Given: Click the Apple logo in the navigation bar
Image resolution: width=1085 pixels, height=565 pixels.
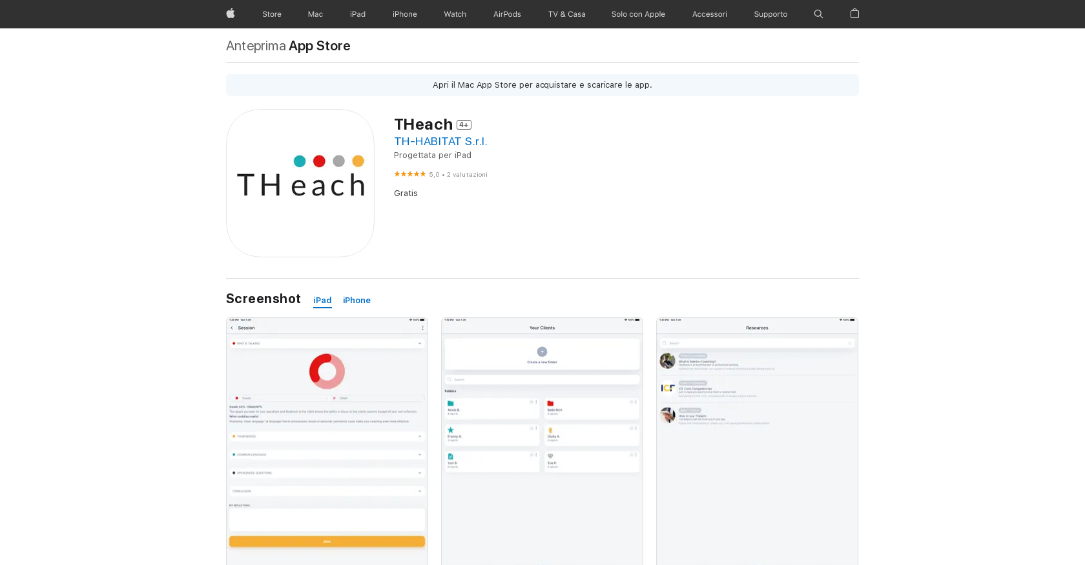Looking at the screenshot, I should click(x=231, y=14).
